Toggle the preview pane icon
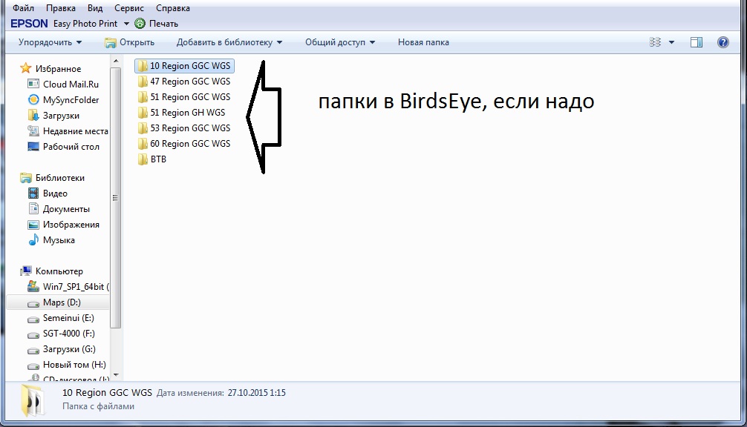747x427 pixels. (x=696, y=42)
